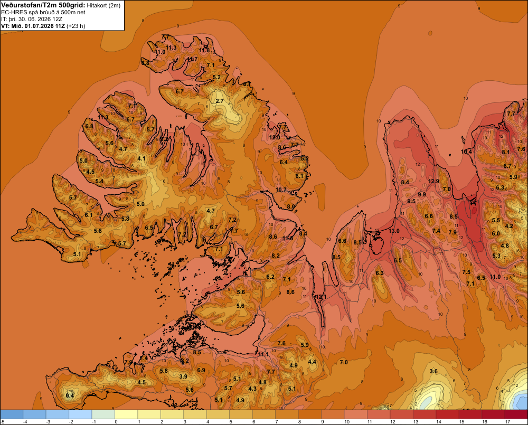Click the 3.9 temperature label on the peninsula
The height and width of the screenshot is (425, 528).
pos(183,376)
